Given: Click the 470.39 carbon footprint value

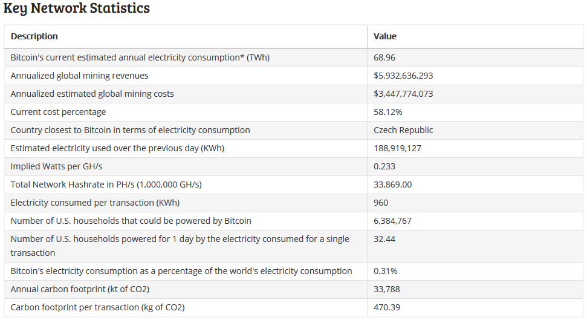Looking at the screenshot, I should (x=387, y=307).
